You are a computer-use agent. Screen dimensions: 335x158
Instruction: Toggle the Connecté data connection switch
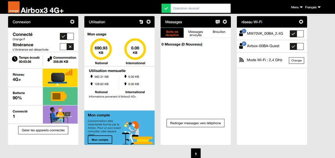pos(67,36)
